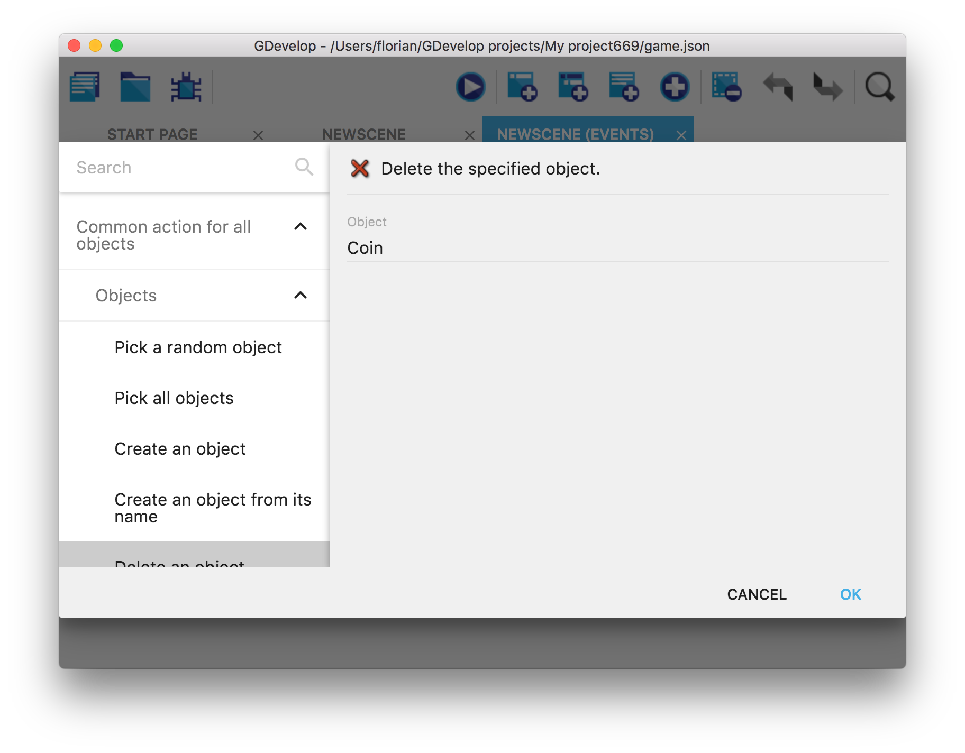Click the add comment toolbar icon

tap(623, 87)
